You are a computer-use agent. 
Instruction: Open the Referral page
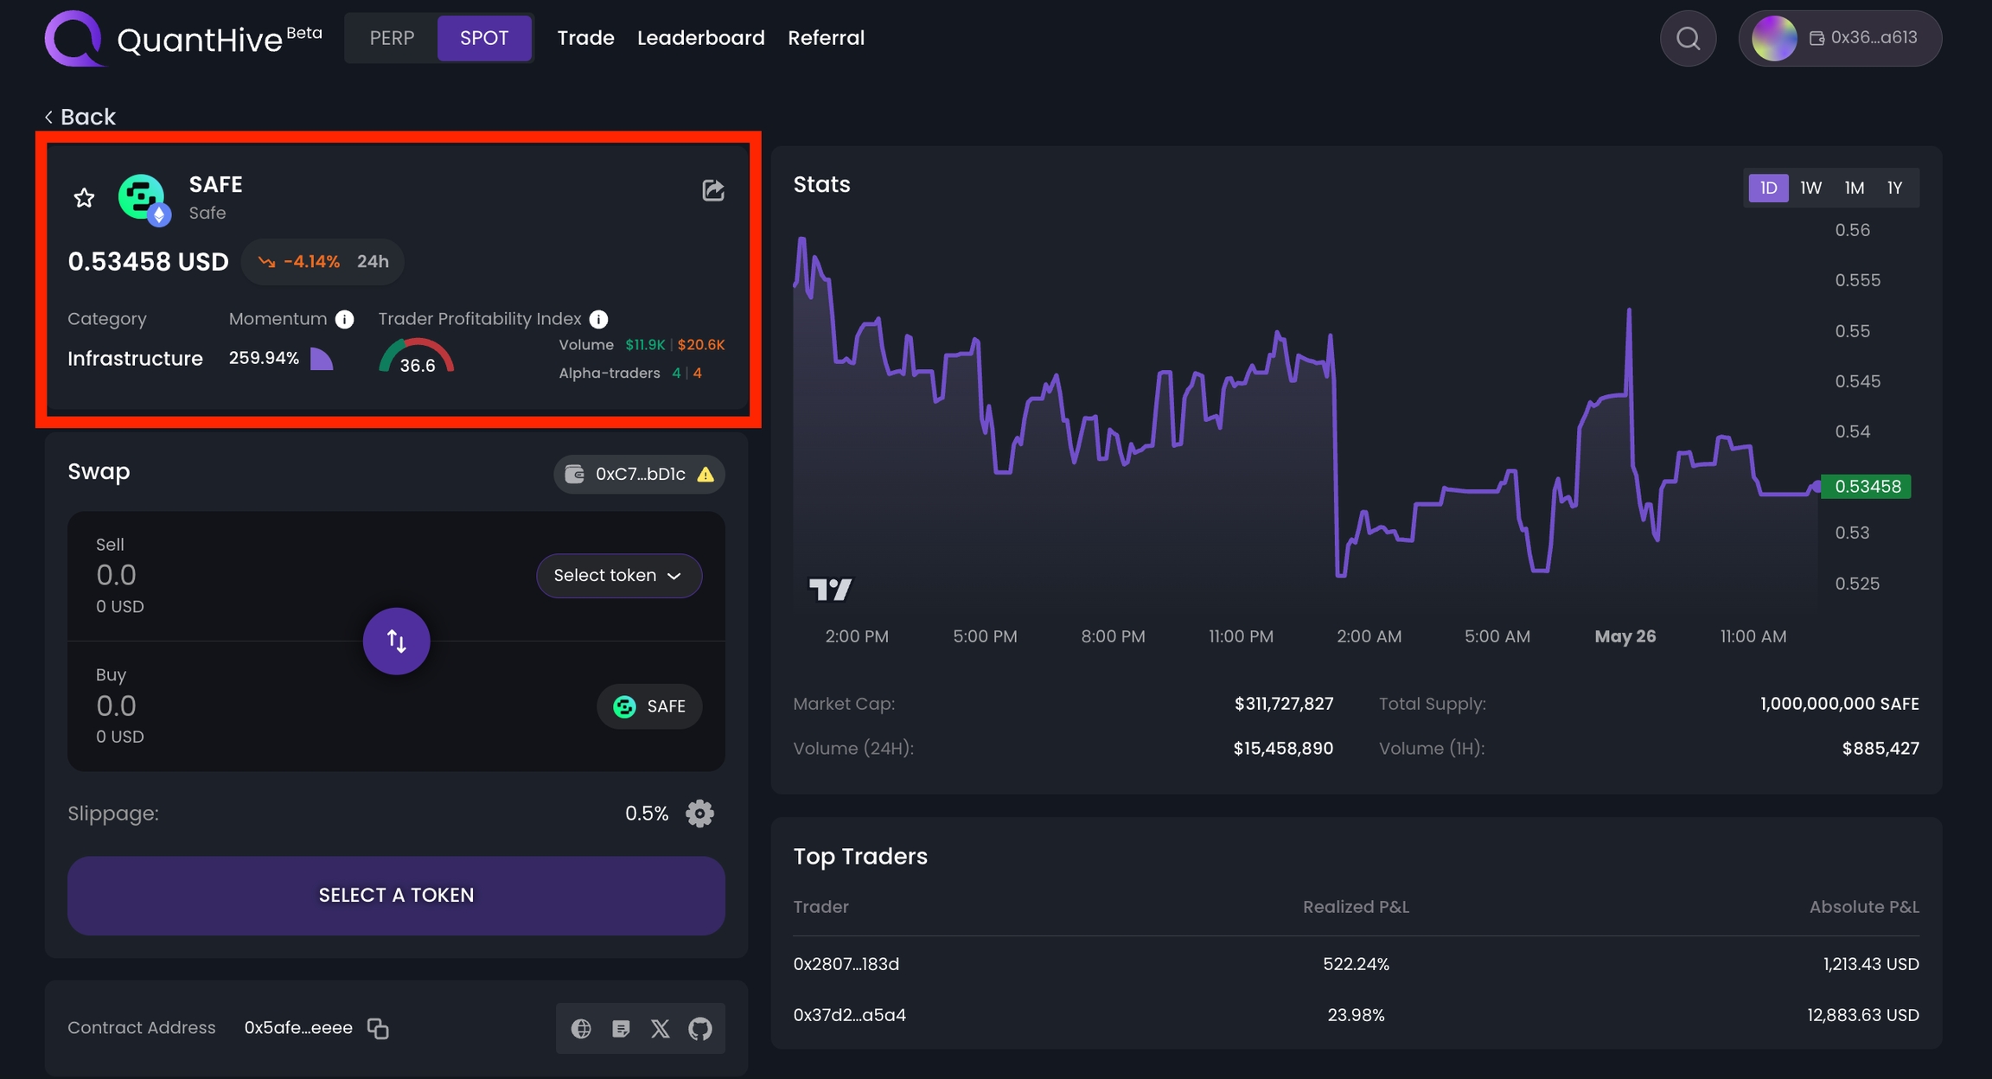pyautogui.click(x=826, y=38)
